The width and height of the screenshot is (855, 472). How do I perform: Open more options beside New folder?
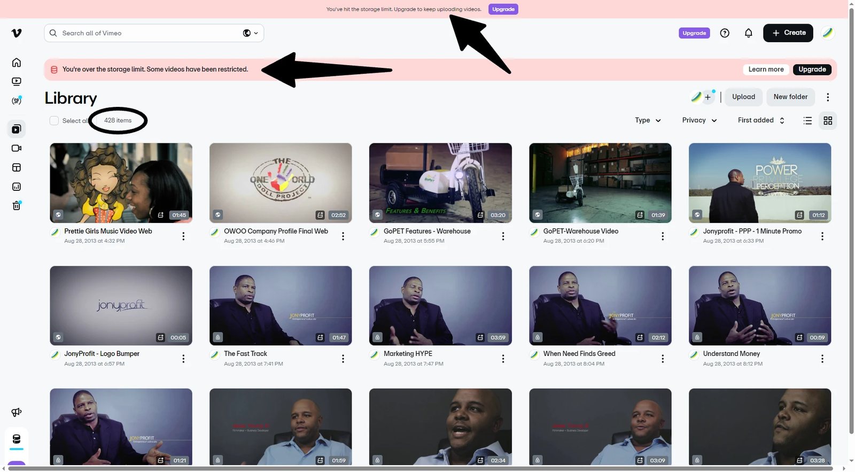(828, 97)
